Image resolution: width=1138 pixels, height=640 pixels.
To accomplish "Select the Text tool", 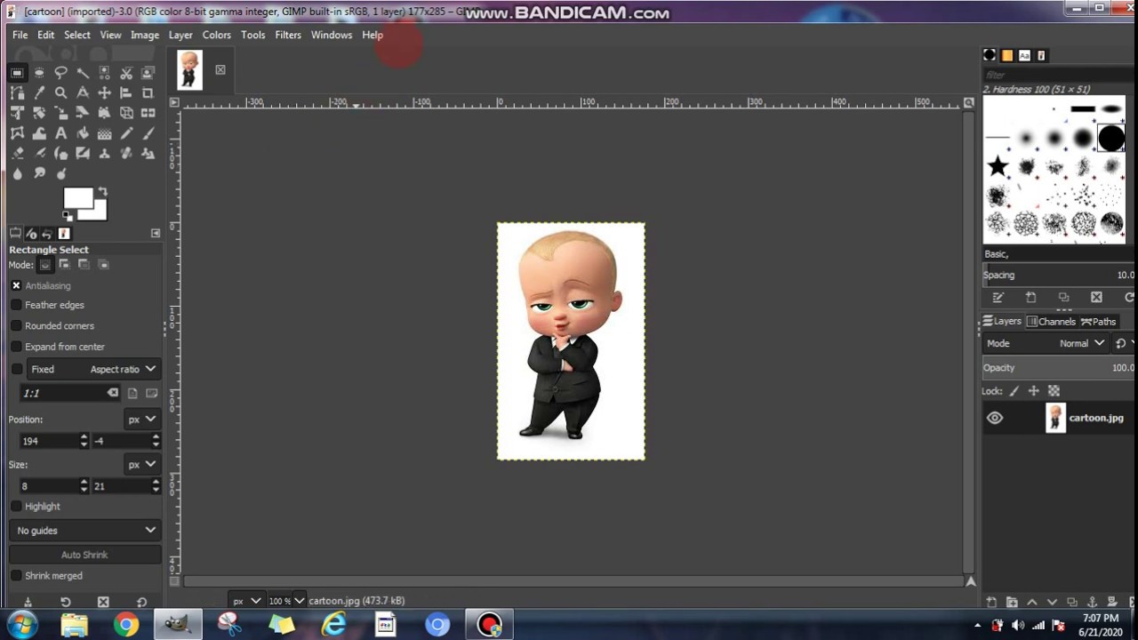I will coord(61,133).
